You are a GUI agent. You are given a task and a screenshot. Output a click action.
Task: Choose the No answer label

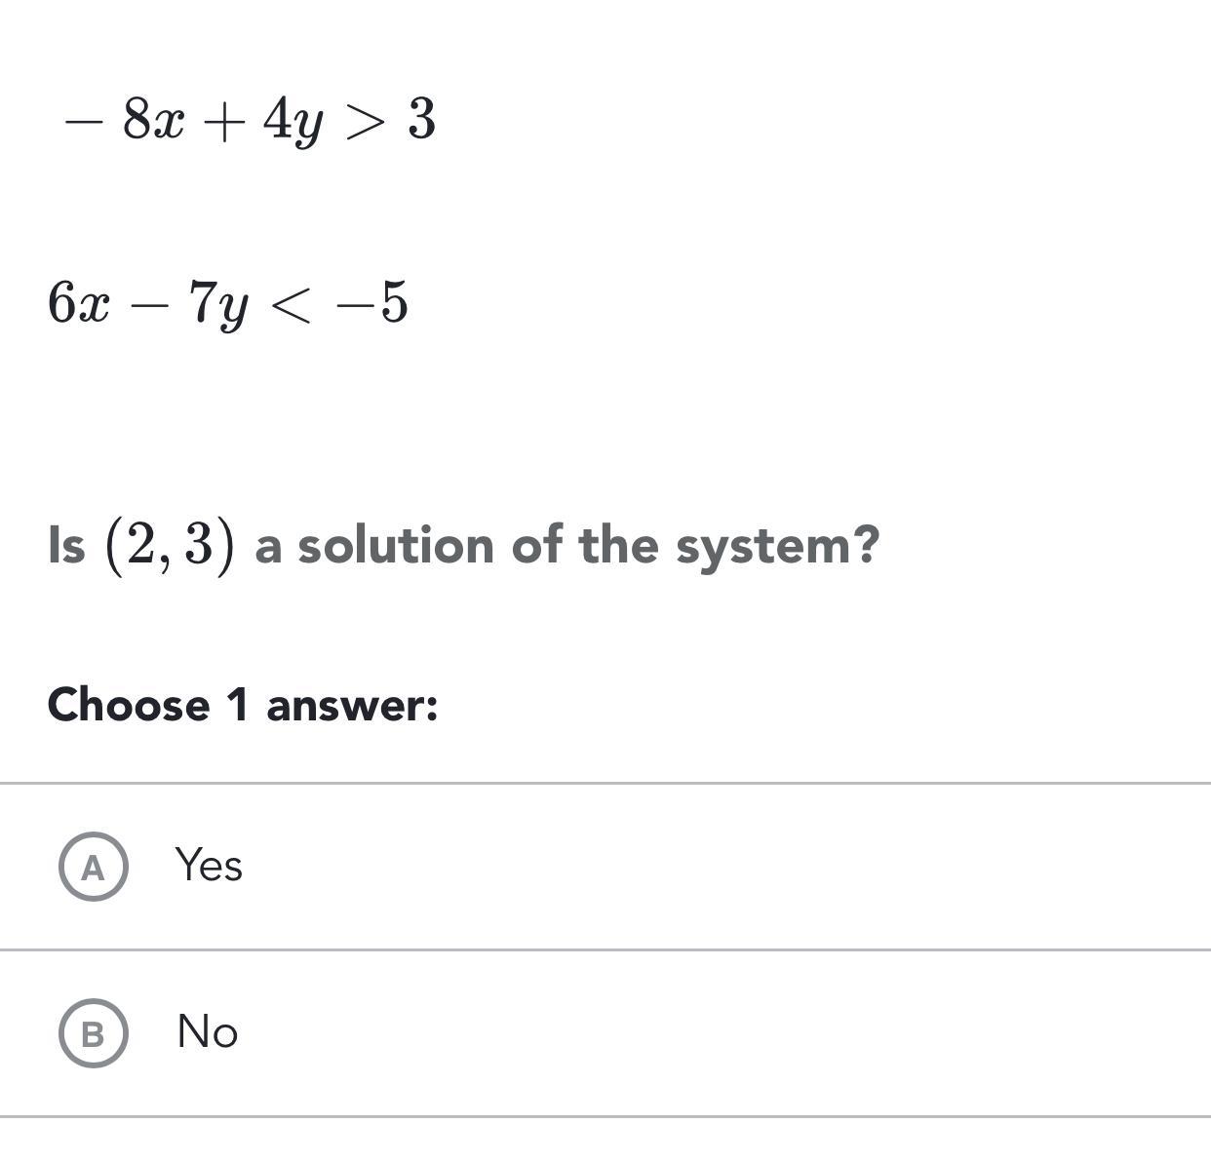[207, 1031]
